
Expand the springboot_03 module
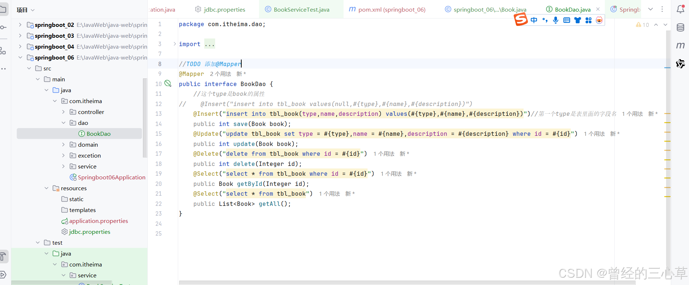click(20, 36)
